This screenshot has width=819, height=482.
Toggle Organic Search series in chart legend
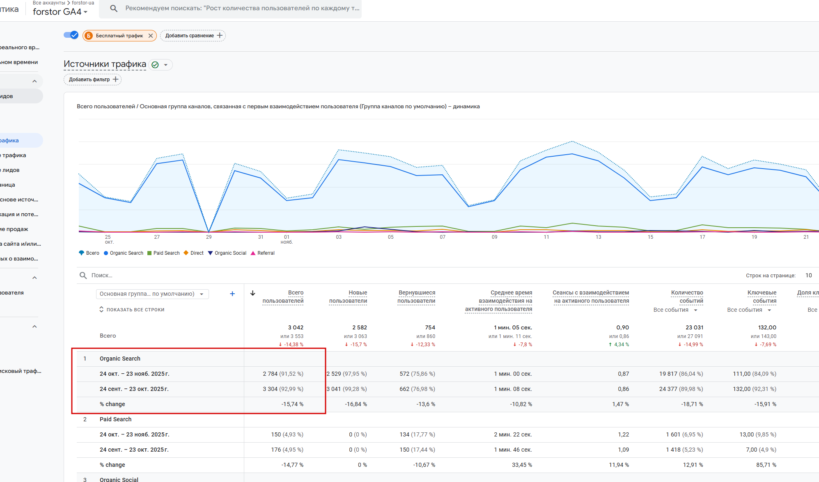[x=124, y=253]
